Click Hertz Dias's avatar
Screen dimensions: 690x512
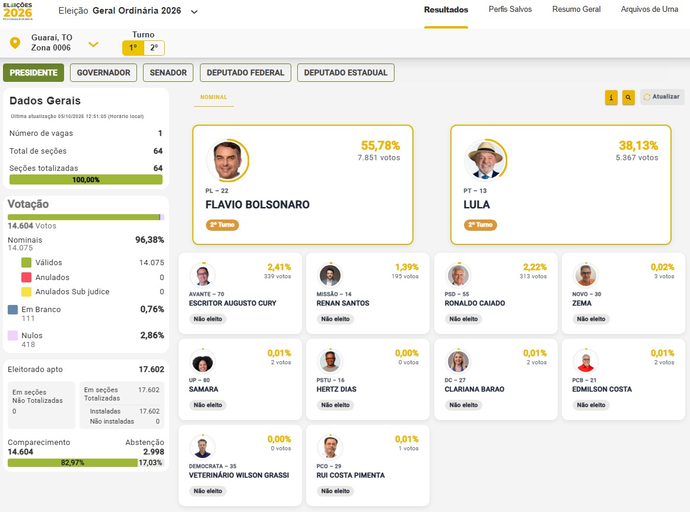[330, 362]
